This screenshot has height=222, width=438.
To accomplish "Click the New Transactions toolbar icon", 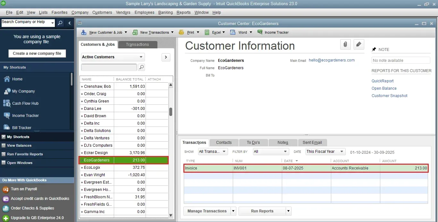I will (135, 32).
